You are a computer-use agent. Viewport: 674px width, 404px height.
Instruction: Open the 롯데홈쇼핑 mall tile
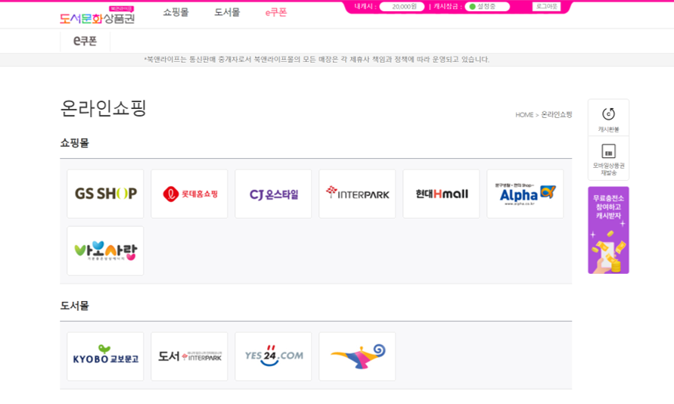189,194
